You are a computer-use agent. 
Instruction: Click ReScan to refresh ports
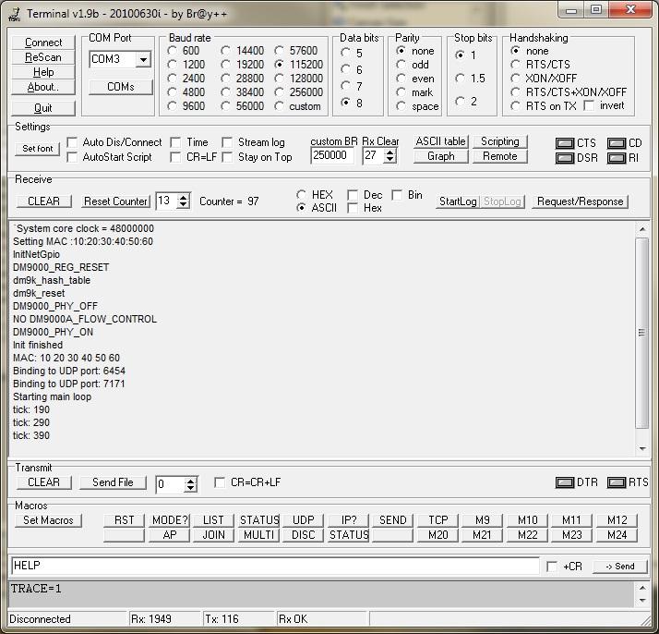tap(43, 57)
